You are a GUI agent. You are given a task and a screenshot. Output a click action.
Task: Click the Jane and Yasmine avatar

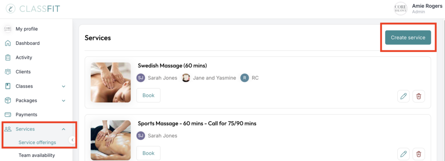(x=186, y=78)
